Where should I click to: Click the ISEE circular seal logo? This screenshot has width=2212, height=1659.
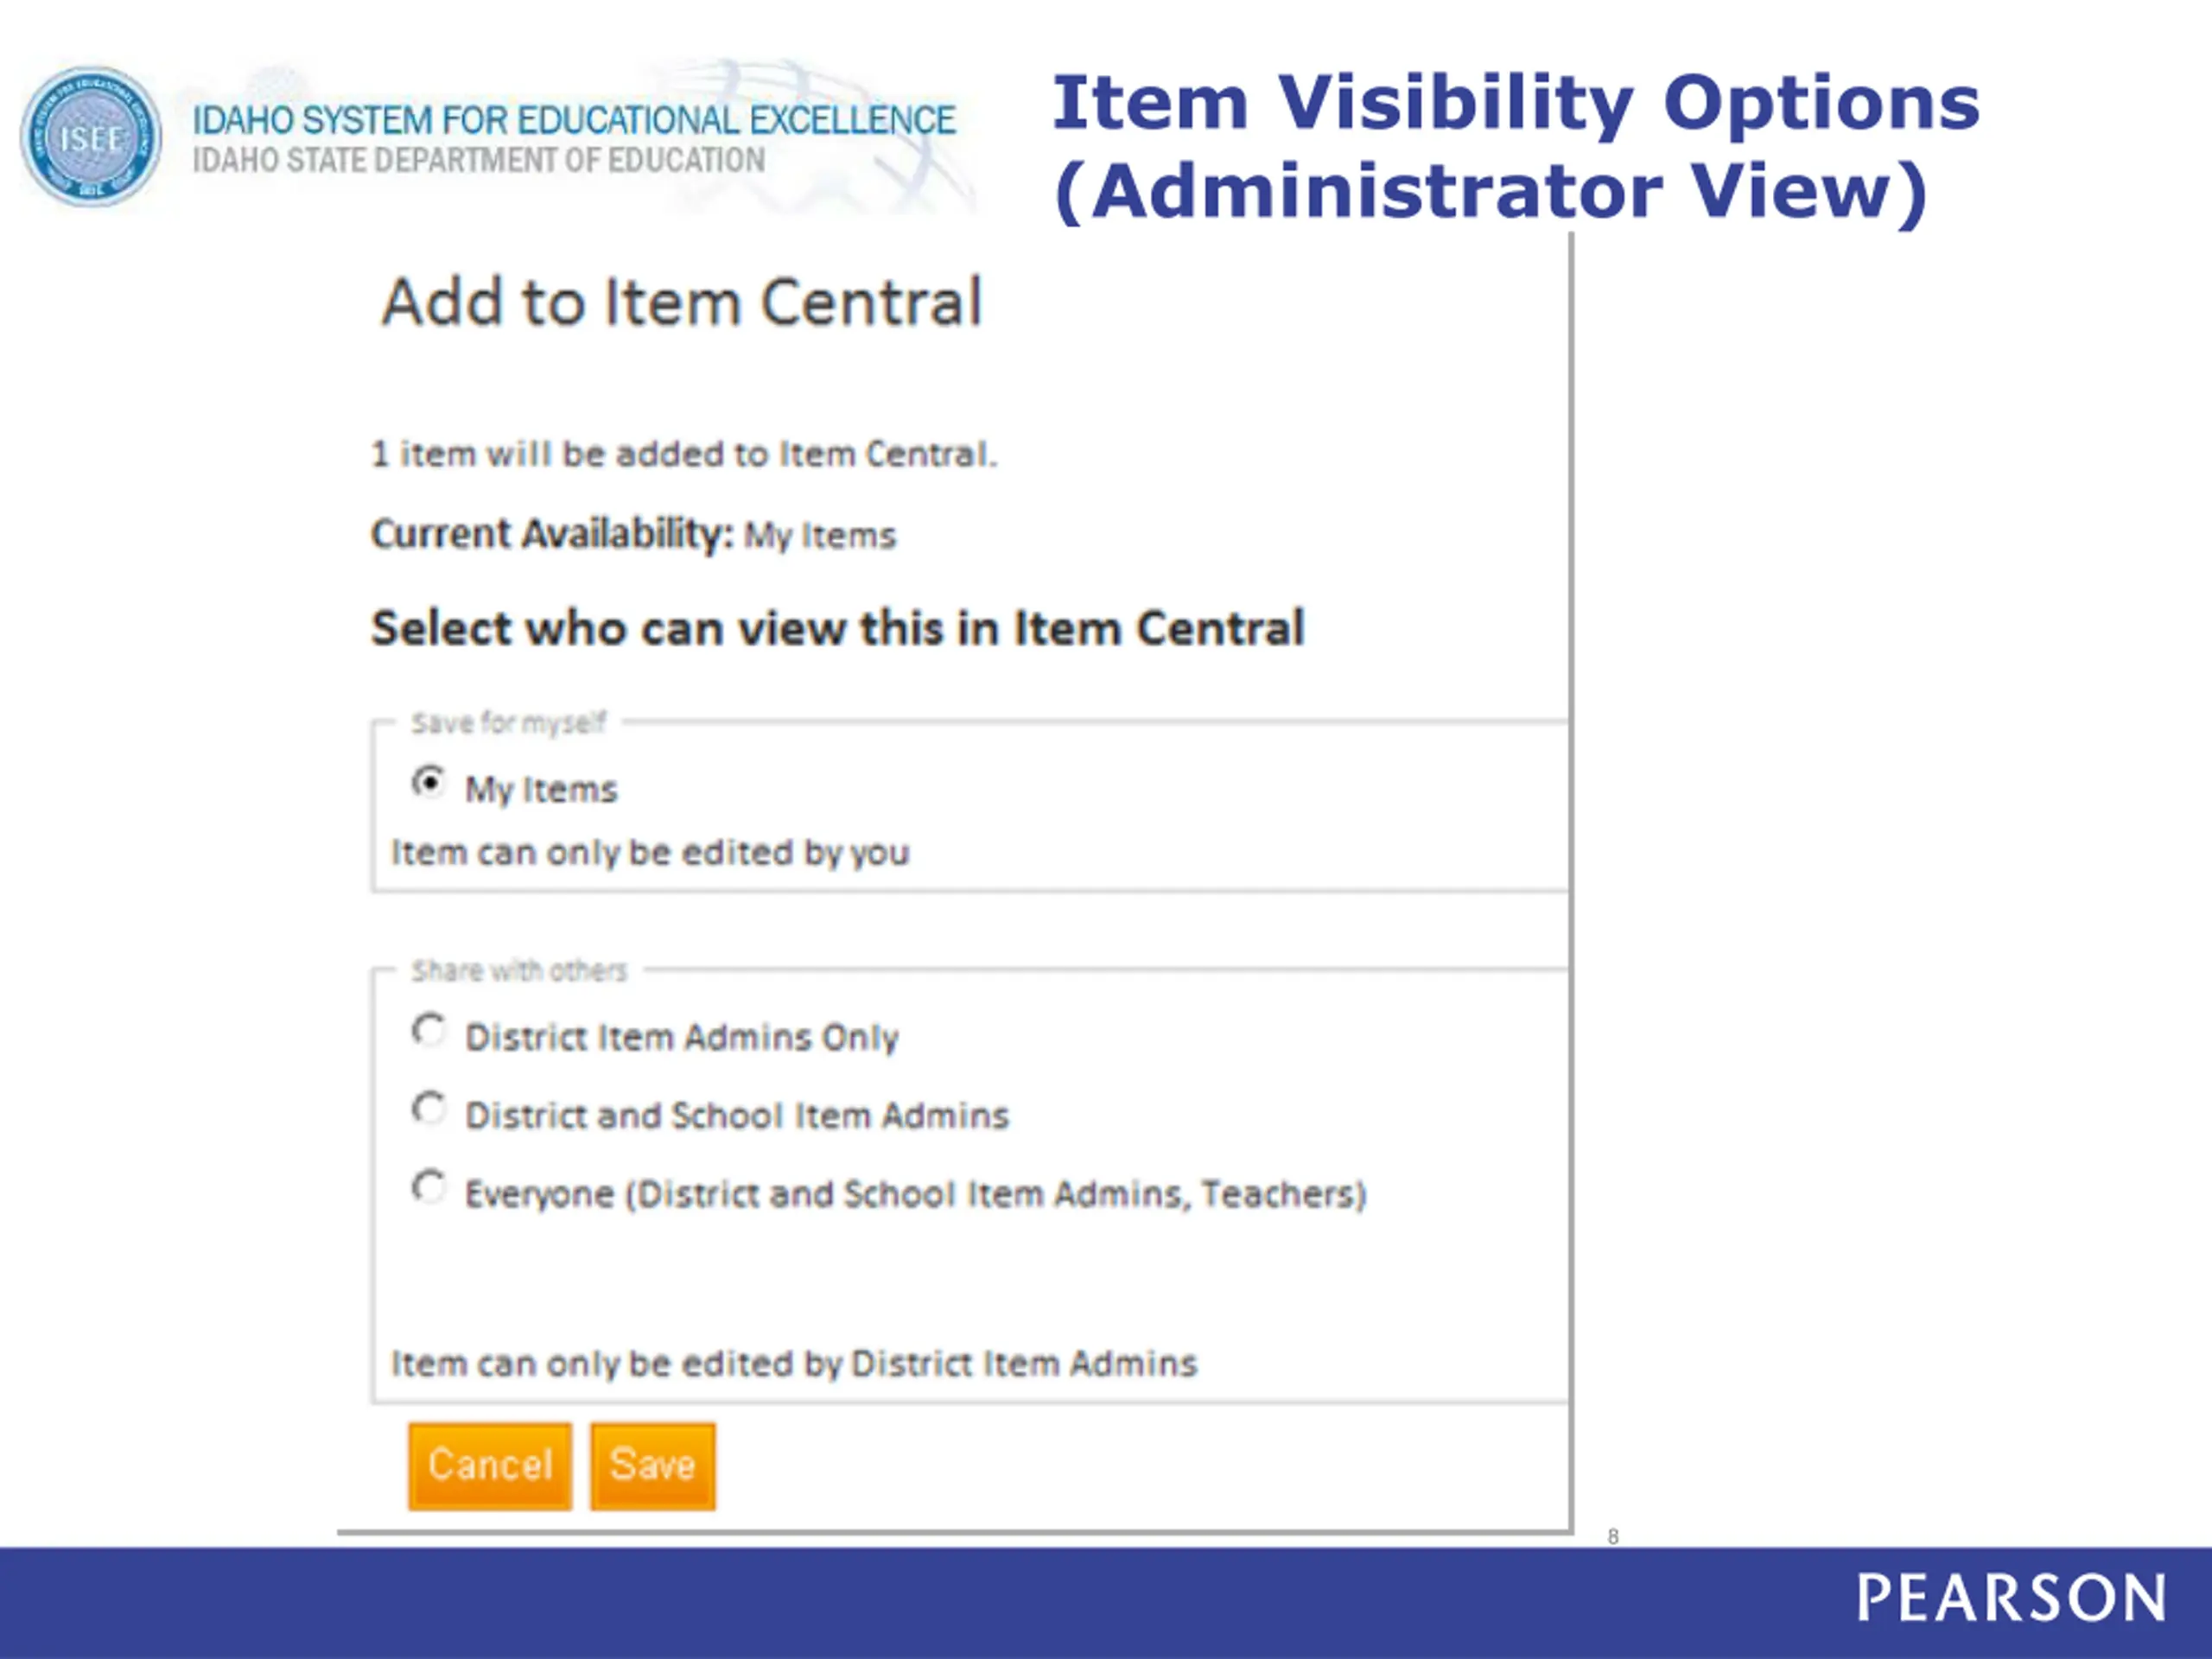pyautogui.click(x=91, y=137)
